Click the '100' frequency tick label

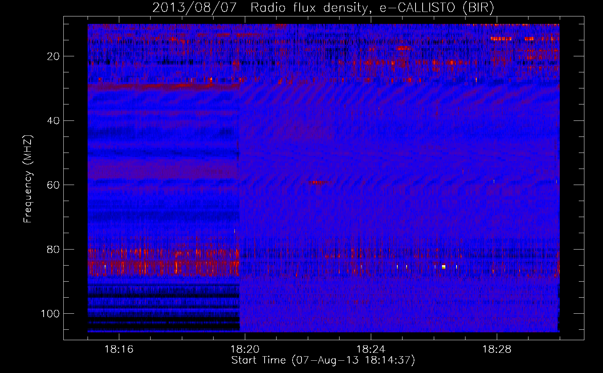pyautogui.click(x=50, y=314)
